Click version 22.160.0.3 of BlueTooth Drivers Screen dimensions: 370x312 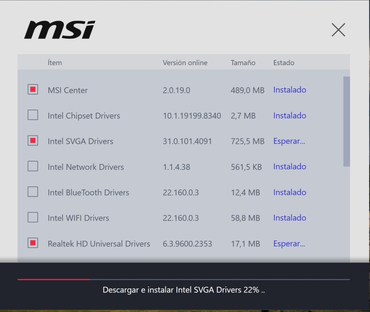click(x=181, y=192)
